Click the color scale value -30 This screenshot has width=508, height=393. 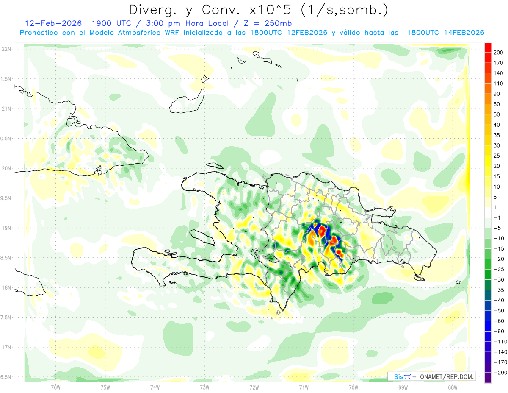500,280
